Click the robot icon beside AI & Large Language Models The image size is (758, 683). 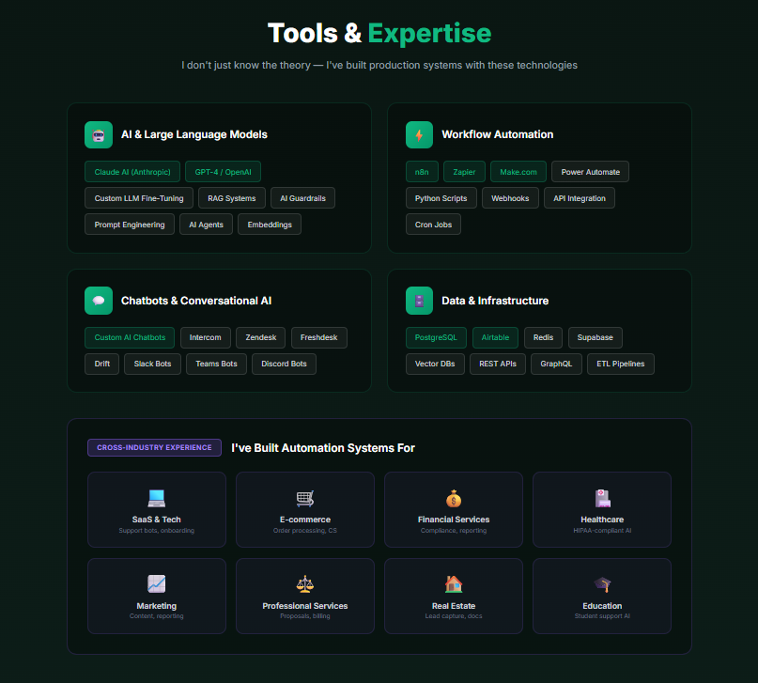pos(98,134)
